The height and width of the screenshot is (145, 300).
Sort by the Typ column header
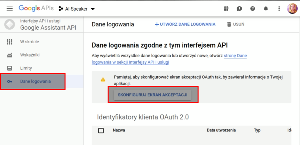(257, 130)
